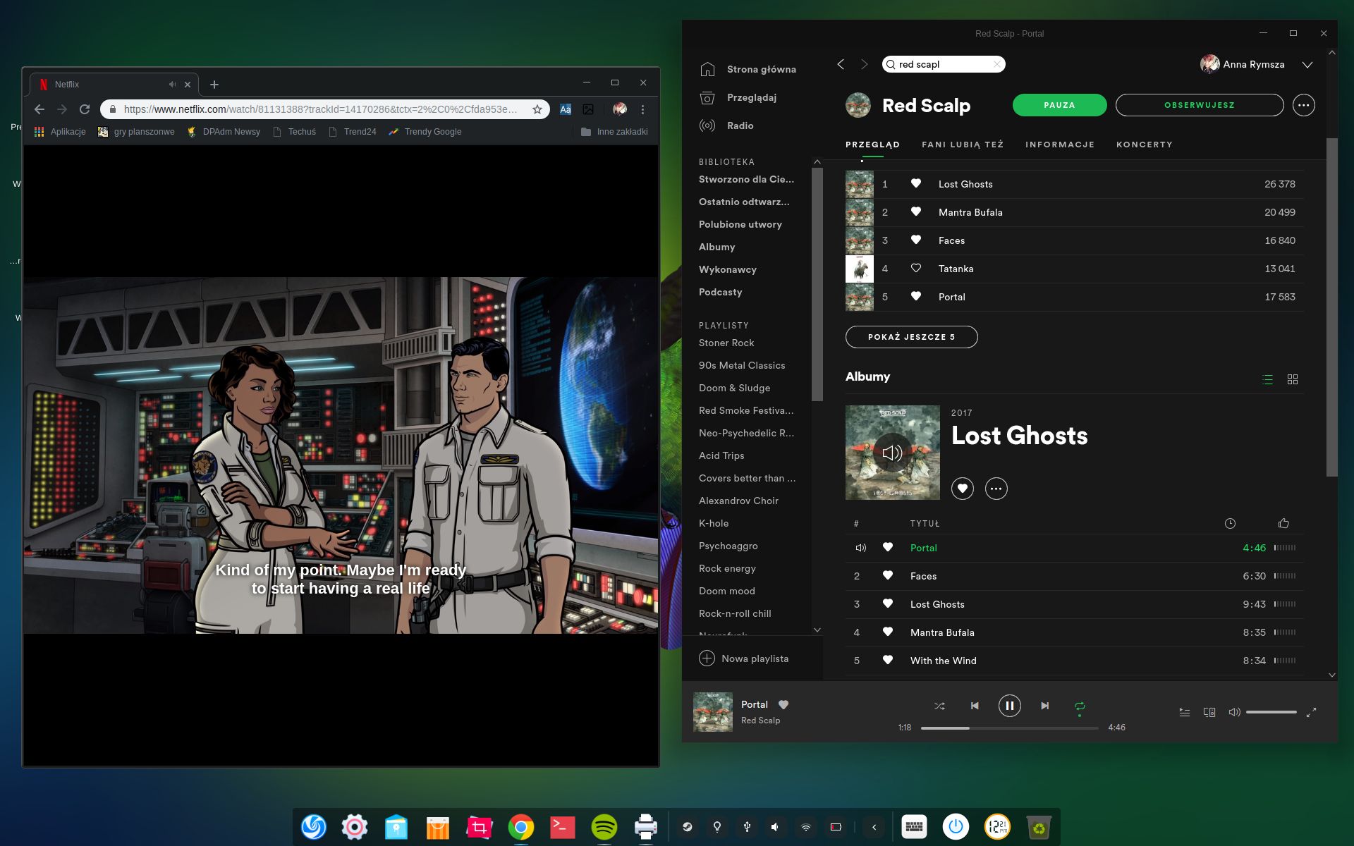The height and width of the screenshot is (846, 1354).
Task: Bookmark the Netflix page with star
Action: (537, 109)
